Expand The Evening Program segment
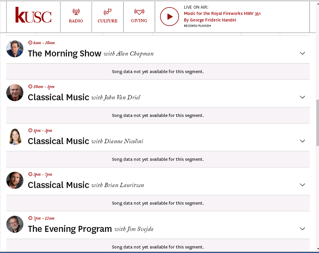Viewport: 319px width, 253px height. pyautogui.click(x=302, y=228)
